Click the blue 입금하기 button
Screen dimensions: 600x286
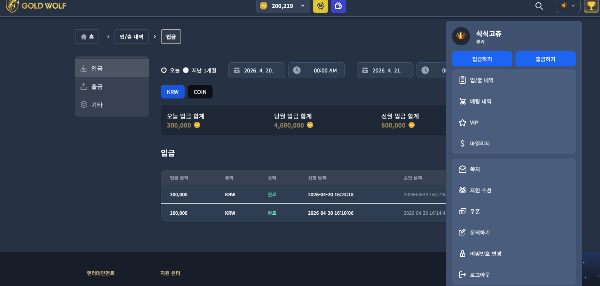click(482, 59)
